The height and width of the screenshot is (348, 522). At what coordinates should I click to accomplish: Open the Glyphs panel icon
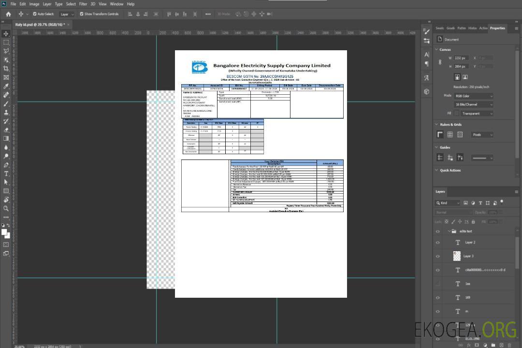[x=427, y=78]
